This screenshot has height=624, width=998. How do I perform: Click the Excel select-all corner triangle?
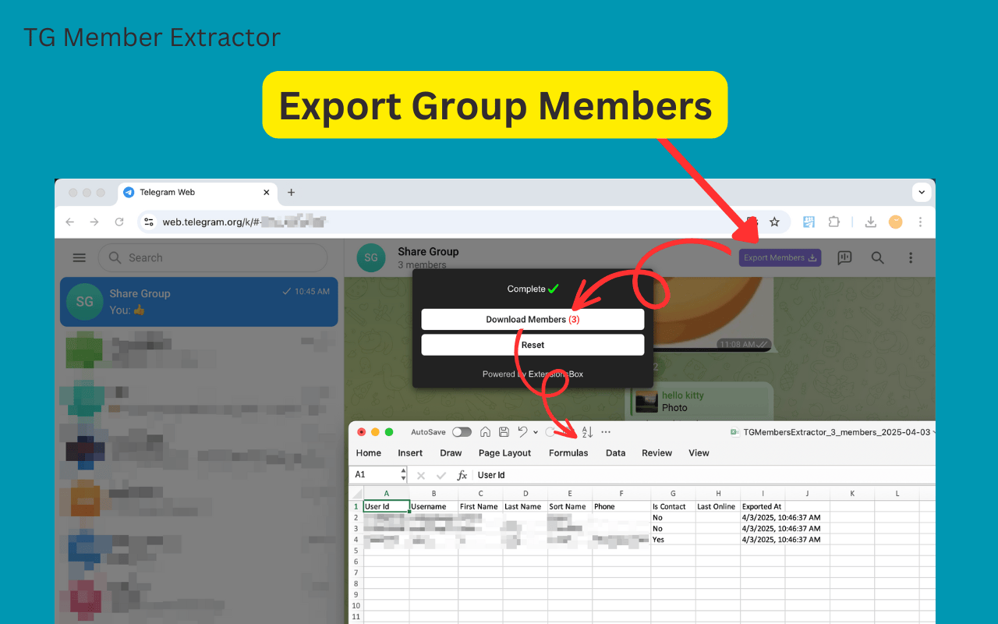[356, 494]
